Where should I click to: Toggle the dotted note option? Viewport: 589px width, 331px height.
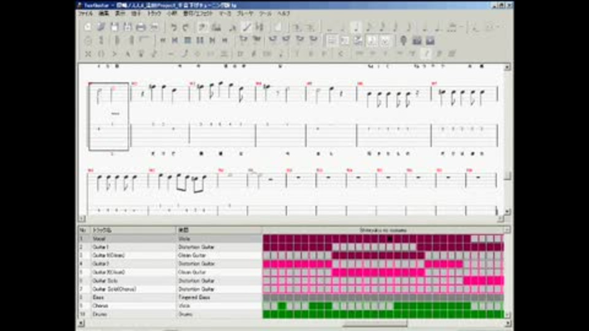[x=425, y=27]
